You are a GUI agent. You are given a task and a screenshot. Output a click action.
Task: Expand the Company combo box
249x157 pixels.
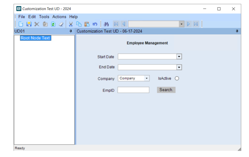click(147, 78)
